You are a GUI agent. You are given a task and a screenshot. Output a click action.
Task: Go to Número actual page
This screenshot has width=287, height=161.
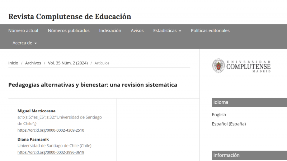point(23,31)
